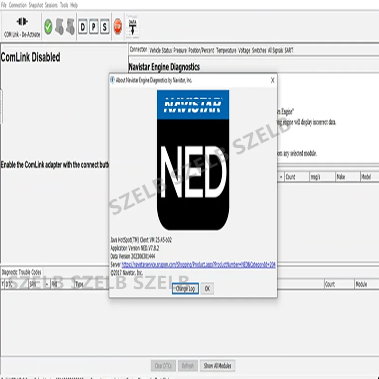
Task: Click the Java HotSpot Client VM text
Action: tap(141, 240)
